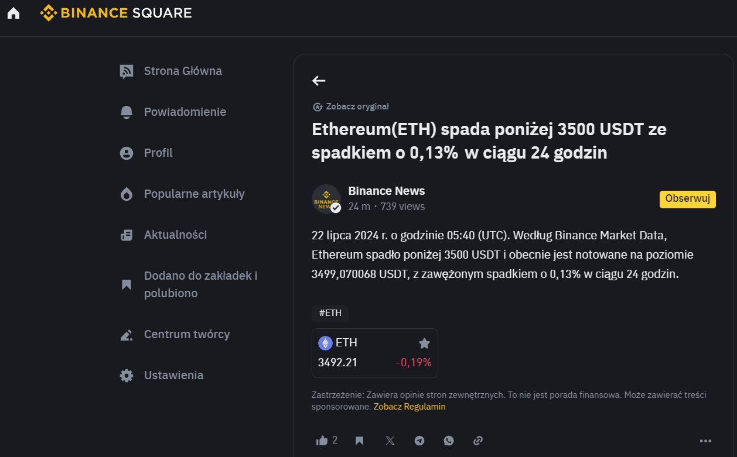Open the Zobacz Regulamin link
This screenshot has height=457, width=737.
tap(410, 407)
